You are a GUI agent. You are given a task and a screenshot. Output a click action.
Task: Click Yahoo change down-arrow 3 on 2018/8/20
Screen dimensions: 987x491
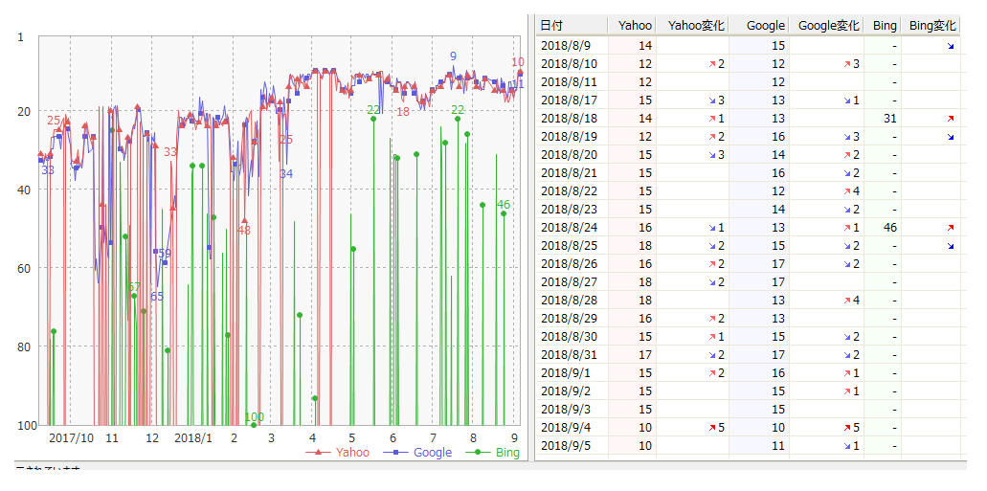(x=716, y=154)
